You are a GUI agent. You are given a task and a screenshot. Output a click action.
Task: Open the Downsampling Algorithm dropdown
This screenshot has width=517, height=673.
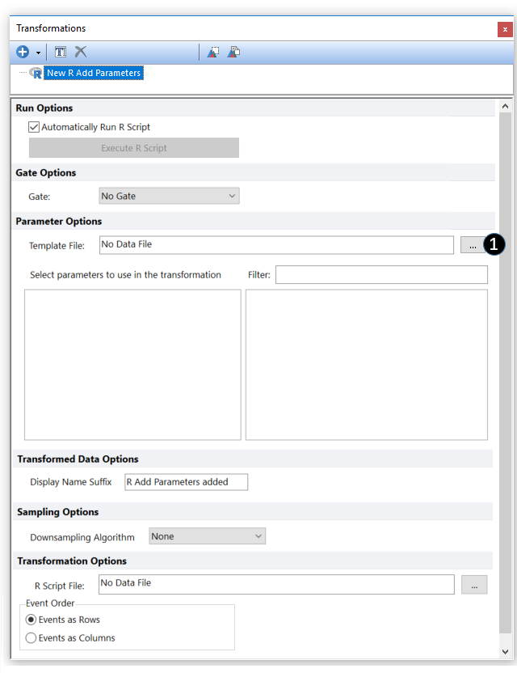click(x=207, y=536)
